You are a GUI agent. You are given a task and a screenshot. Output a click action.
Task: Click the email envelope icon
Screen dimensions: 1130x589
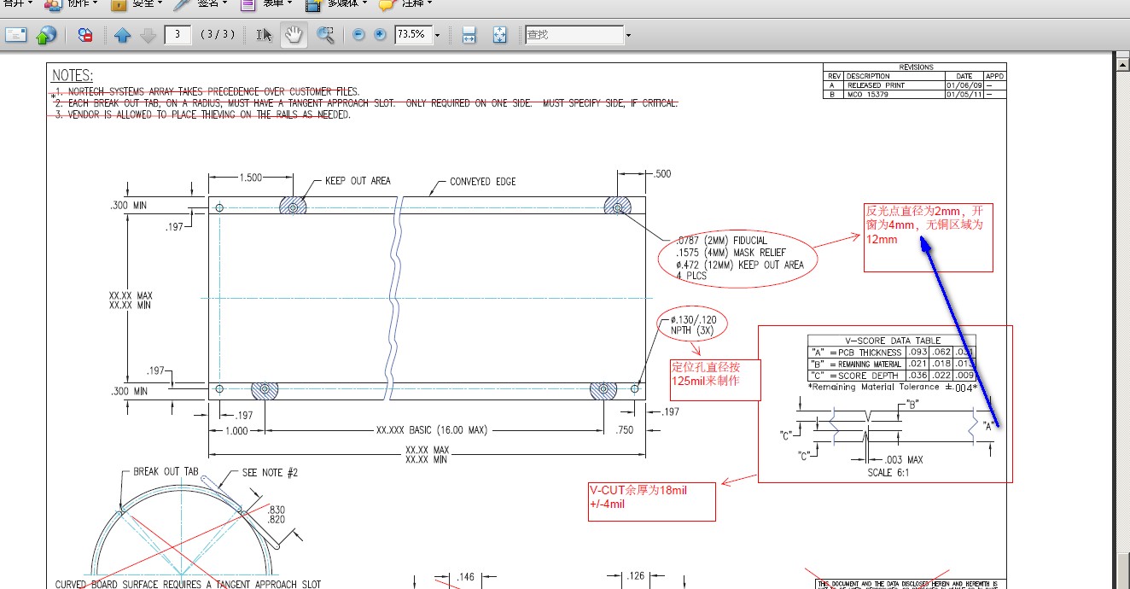[x=16, y=35]
